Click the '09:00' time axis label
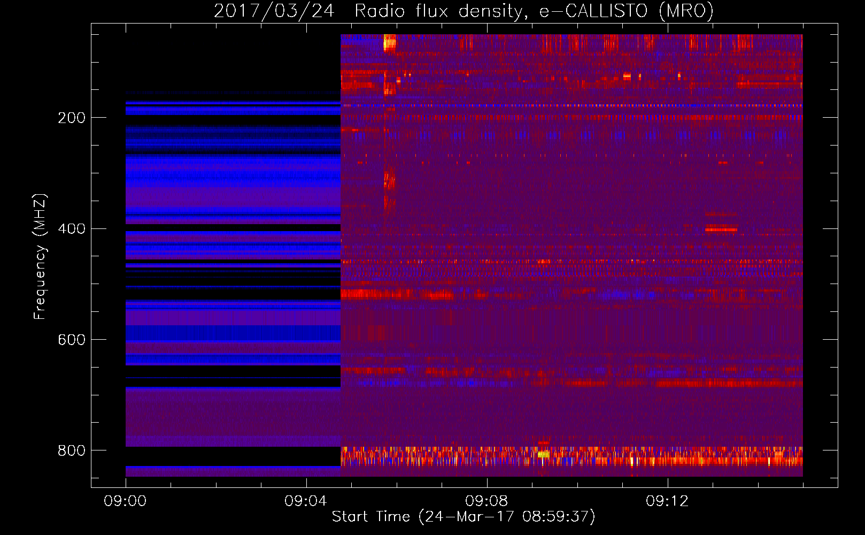 [125, 501]
